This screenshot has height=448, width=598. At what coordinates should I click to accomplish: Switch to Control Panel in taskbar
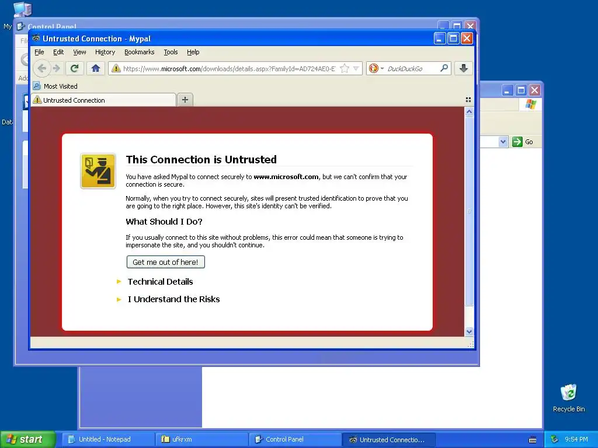295,439
